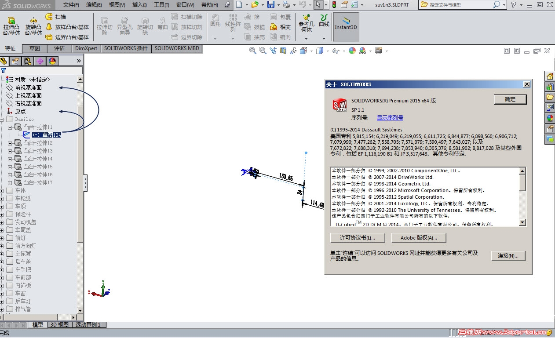
Task: Expand the 发动机盖 folder in tree
Action: click(2, 222)
